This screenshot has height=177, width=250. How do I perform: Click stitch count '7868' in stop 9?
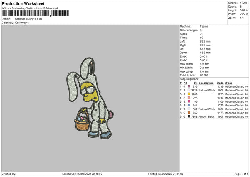(194, 117)
